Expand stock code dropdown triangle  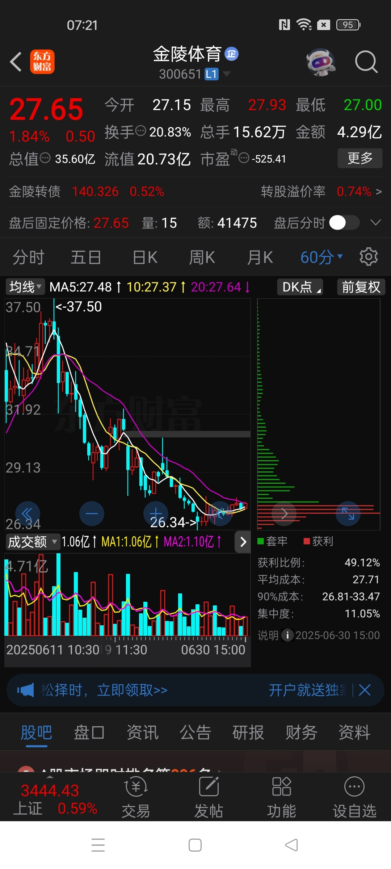click(227, 74)
